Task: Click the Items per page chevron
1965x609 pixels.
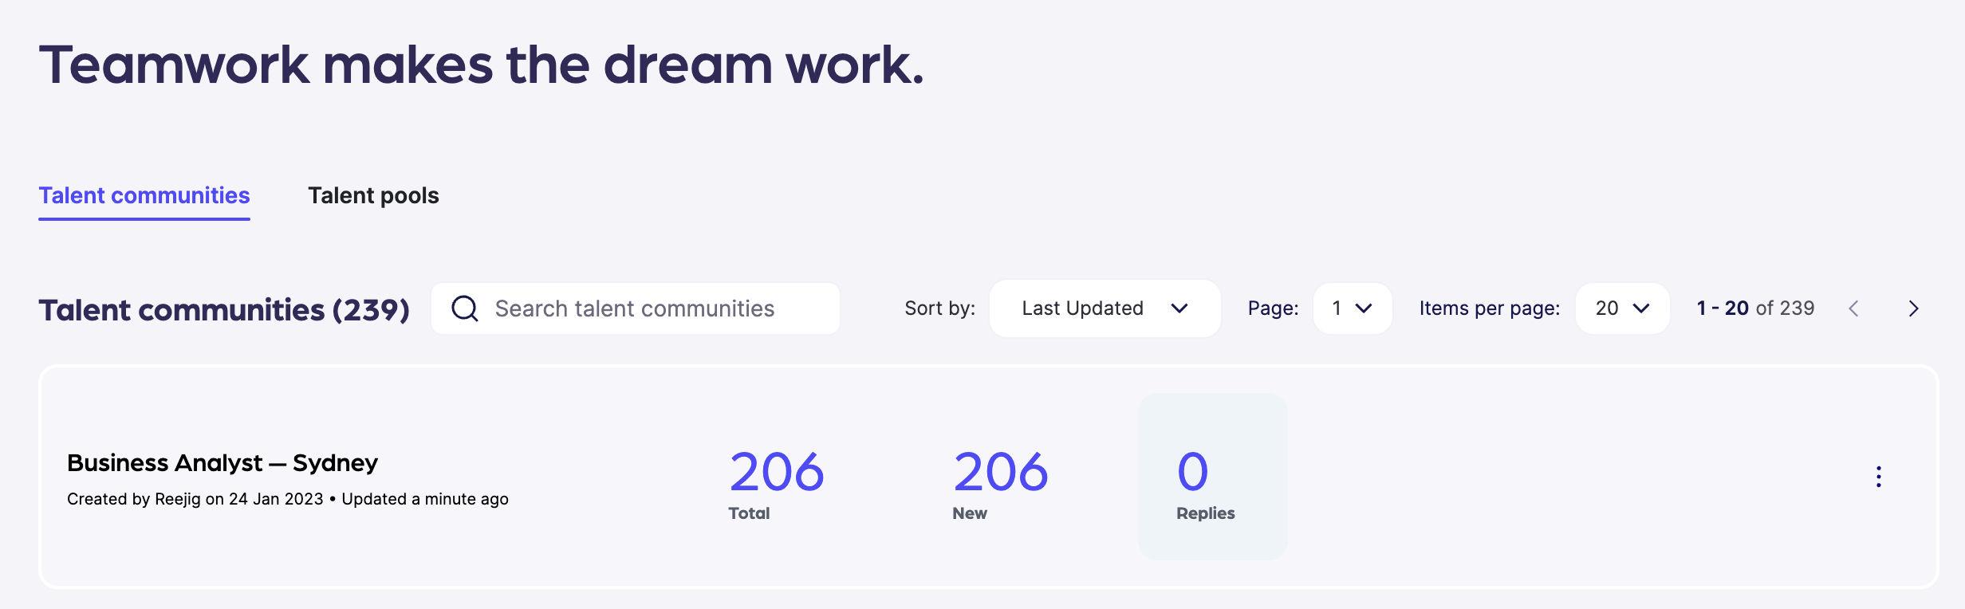Action: coord(1640,308)
